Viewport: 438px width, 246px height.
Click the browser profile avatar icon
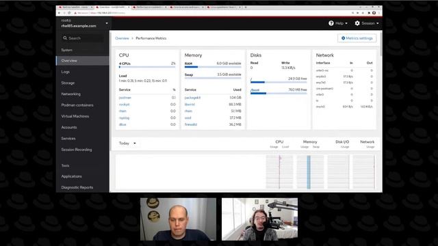tap(374, 13)
